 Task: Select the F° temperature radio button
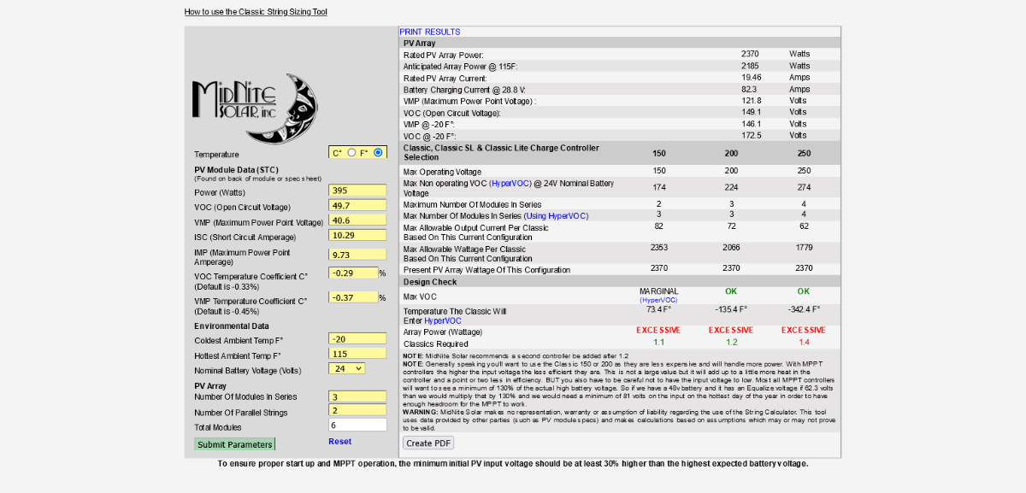coord(378,152)
